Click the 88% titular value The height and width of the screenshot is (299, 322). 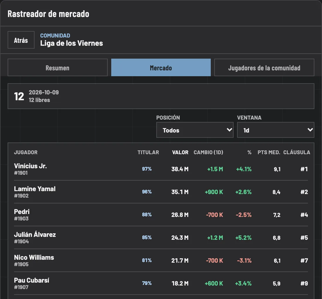(147, 215)
